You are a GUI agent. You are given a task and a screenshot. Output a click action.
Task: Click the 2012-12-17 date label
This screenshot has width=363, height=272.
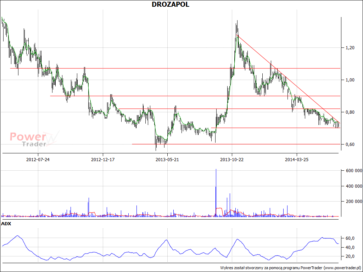tap(102, 160)
